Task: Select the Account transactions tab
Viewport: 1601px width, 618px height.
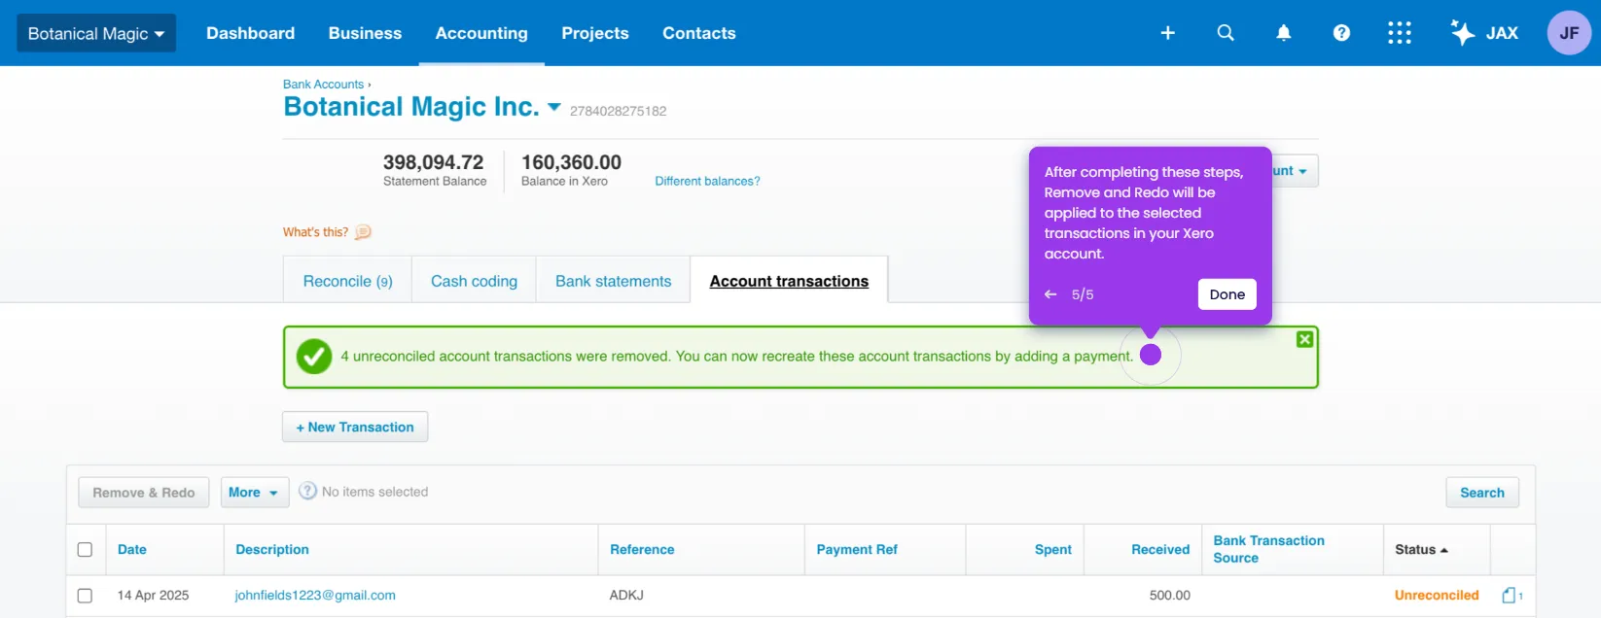Action: (789, 281)
